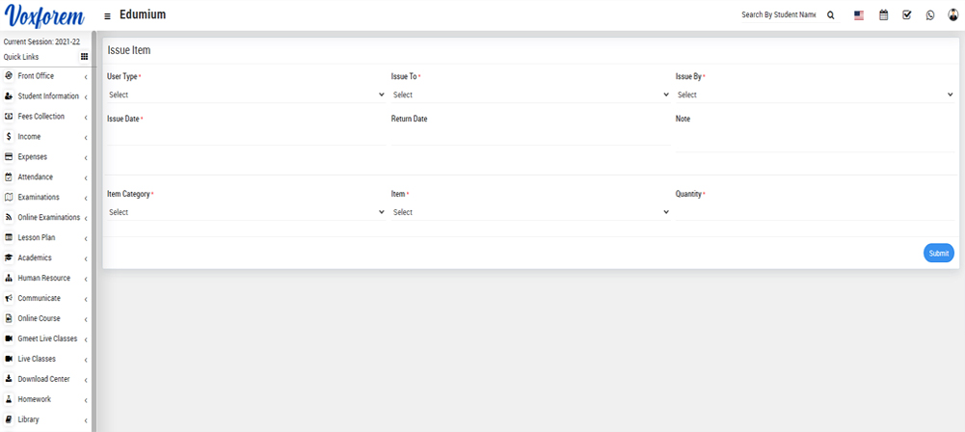The width and height of the screenshot is (965, 432).
Task: Open WhatsApp icon in top bar
Action: coord(930,15)
